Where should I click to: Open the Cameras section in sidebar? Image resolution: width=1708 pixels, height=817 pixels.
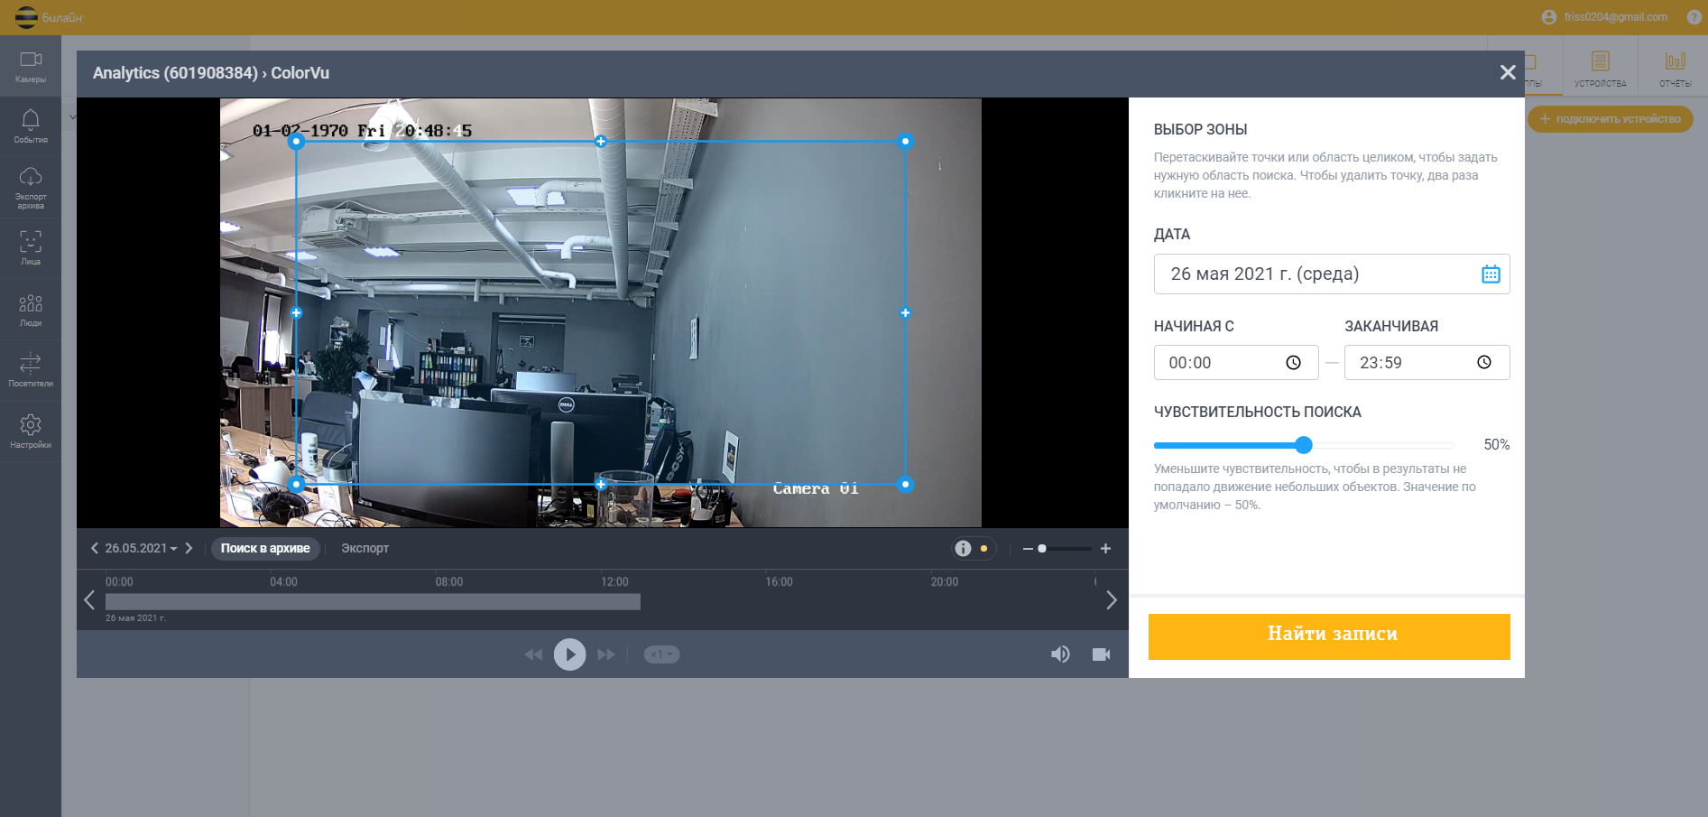click(x=31, y=67)
